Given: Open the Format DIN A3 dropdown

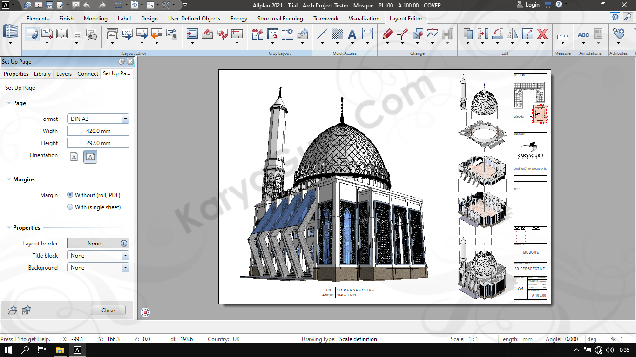Looking at the screenshot, I should pyautogui.click(x=125, y=119).
